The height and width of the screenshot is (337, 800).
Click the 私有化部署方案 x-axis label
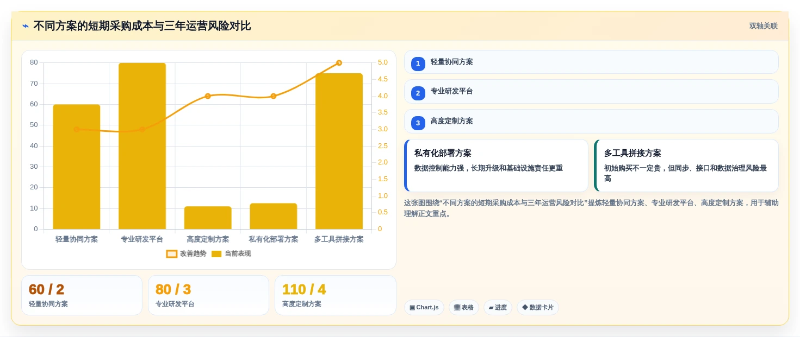click(274, 239)
